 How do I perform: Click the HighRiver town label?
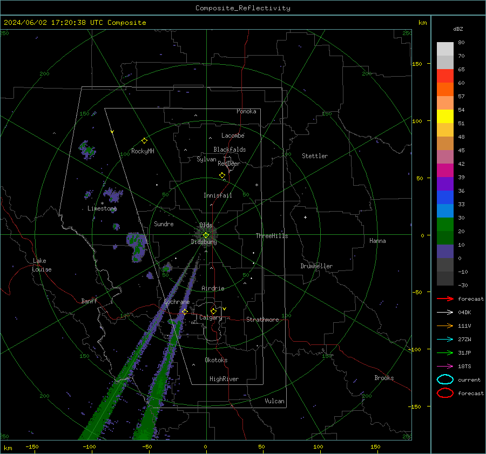(224, 379)
